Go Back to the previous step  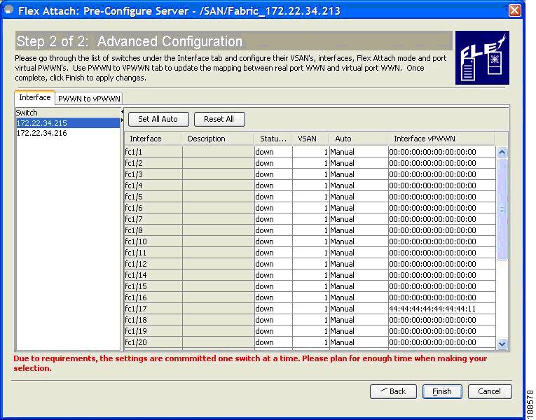(393, 391)
